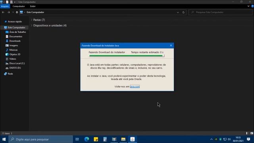Expand Dispositivos e unidades (4) group
The image size is (254, 143).
pyautogui.click(x=32, y=25)
